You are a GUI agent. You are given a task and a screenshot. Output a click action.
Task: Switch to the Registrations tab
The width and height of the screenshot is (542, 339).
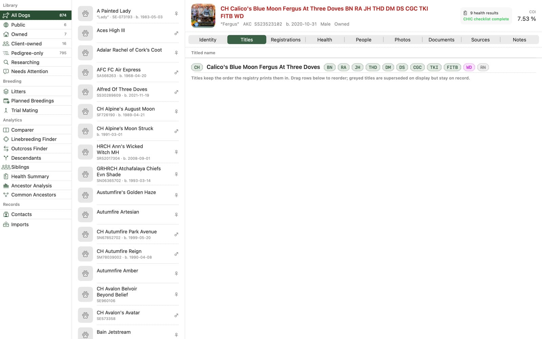point(286,40)
